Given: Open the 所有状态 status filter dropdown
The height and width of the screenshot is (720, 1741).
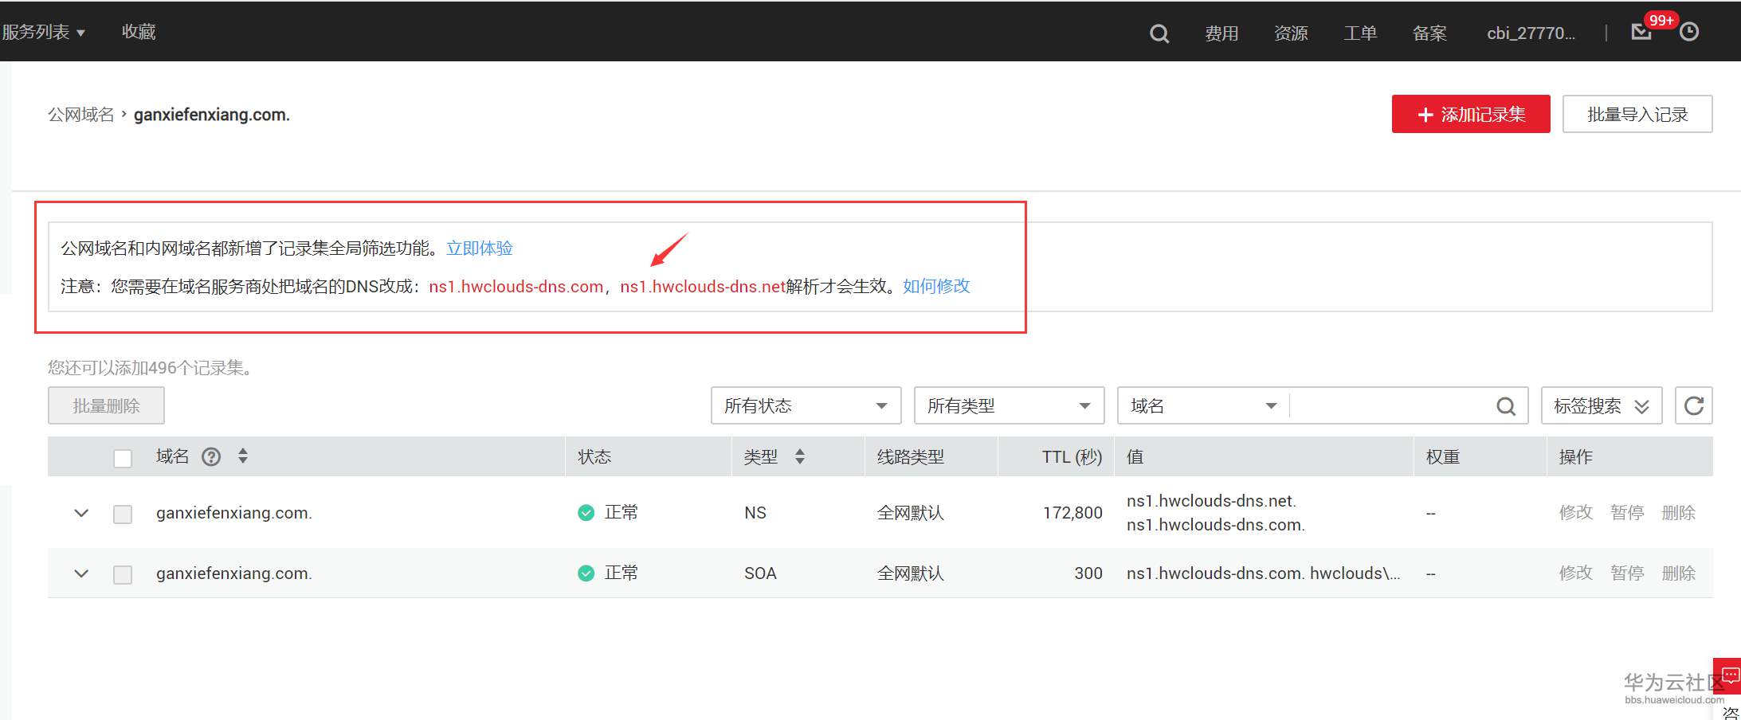Looking at the screenshot, I should (x=806, y=406).
